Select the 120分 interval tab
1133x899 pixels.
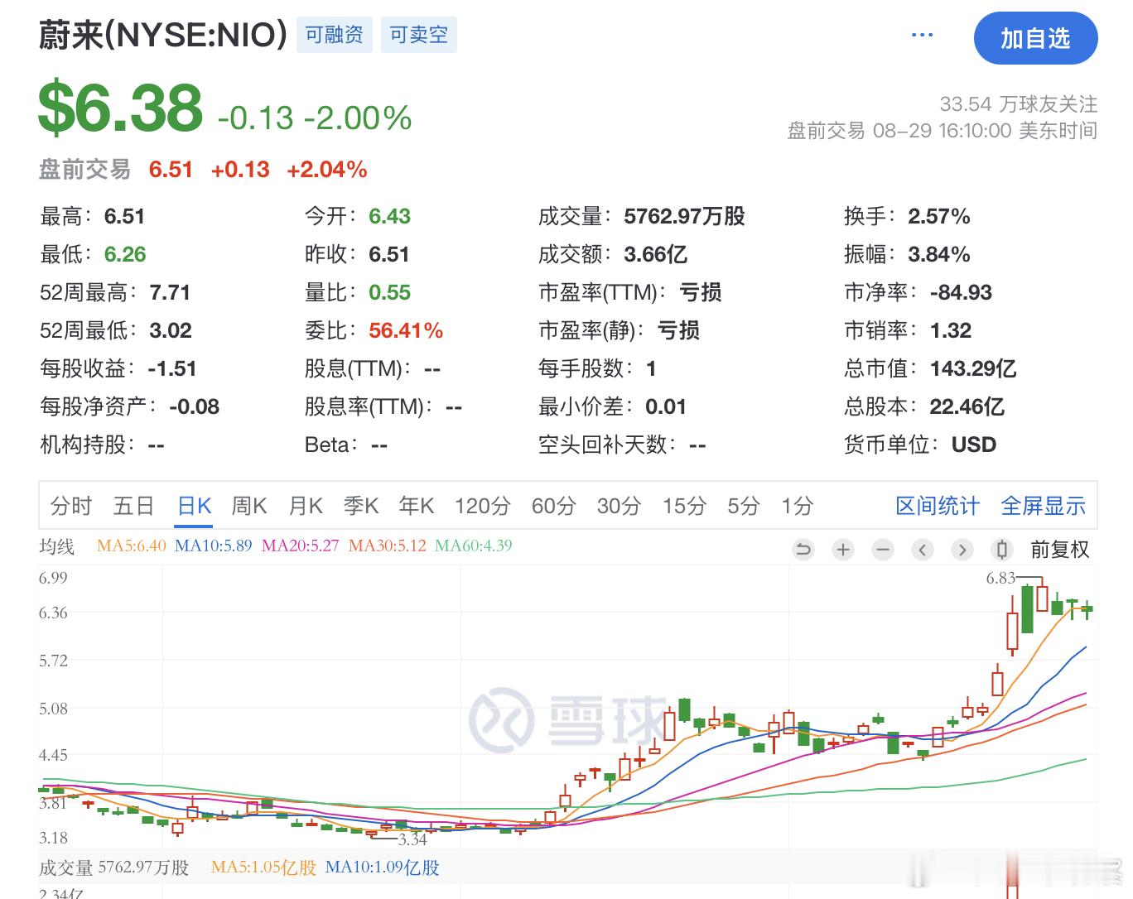coord(483,506)
